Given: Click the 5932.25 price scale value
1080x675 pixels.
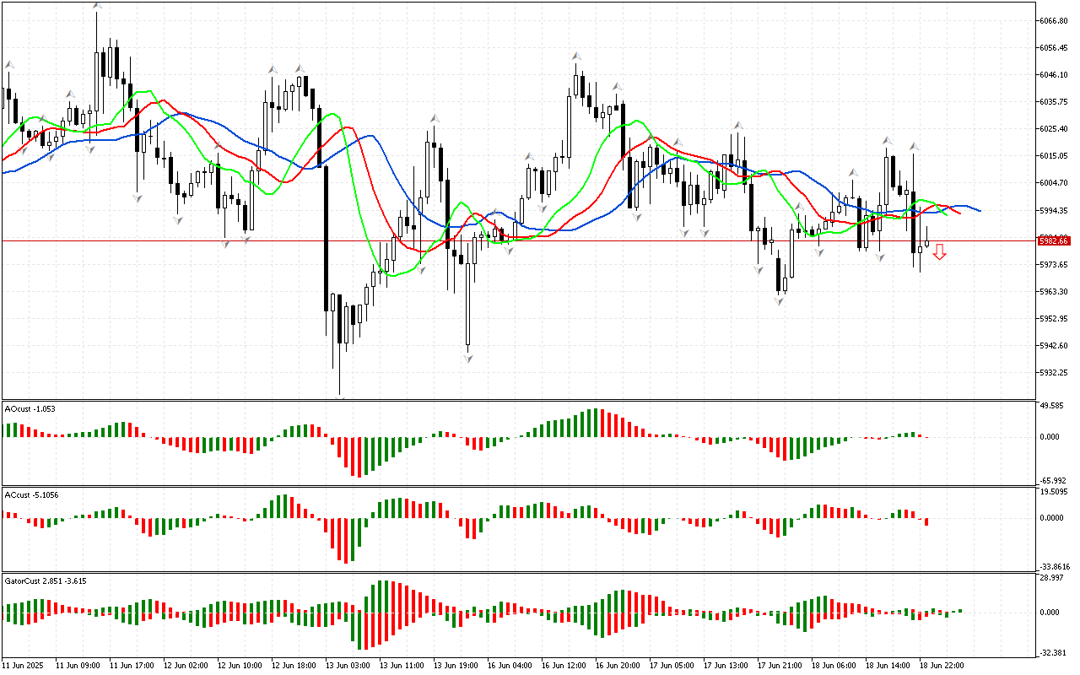Looking at the screenshot, I should click(x=1054, y=373).
